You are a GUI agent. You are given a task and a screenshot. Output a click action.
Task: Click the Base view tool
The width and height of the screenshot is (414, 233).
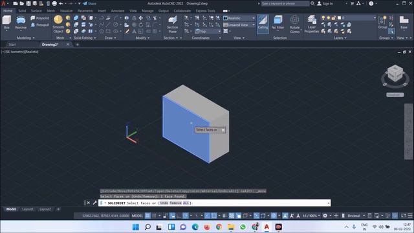click(x=404, y=23)
